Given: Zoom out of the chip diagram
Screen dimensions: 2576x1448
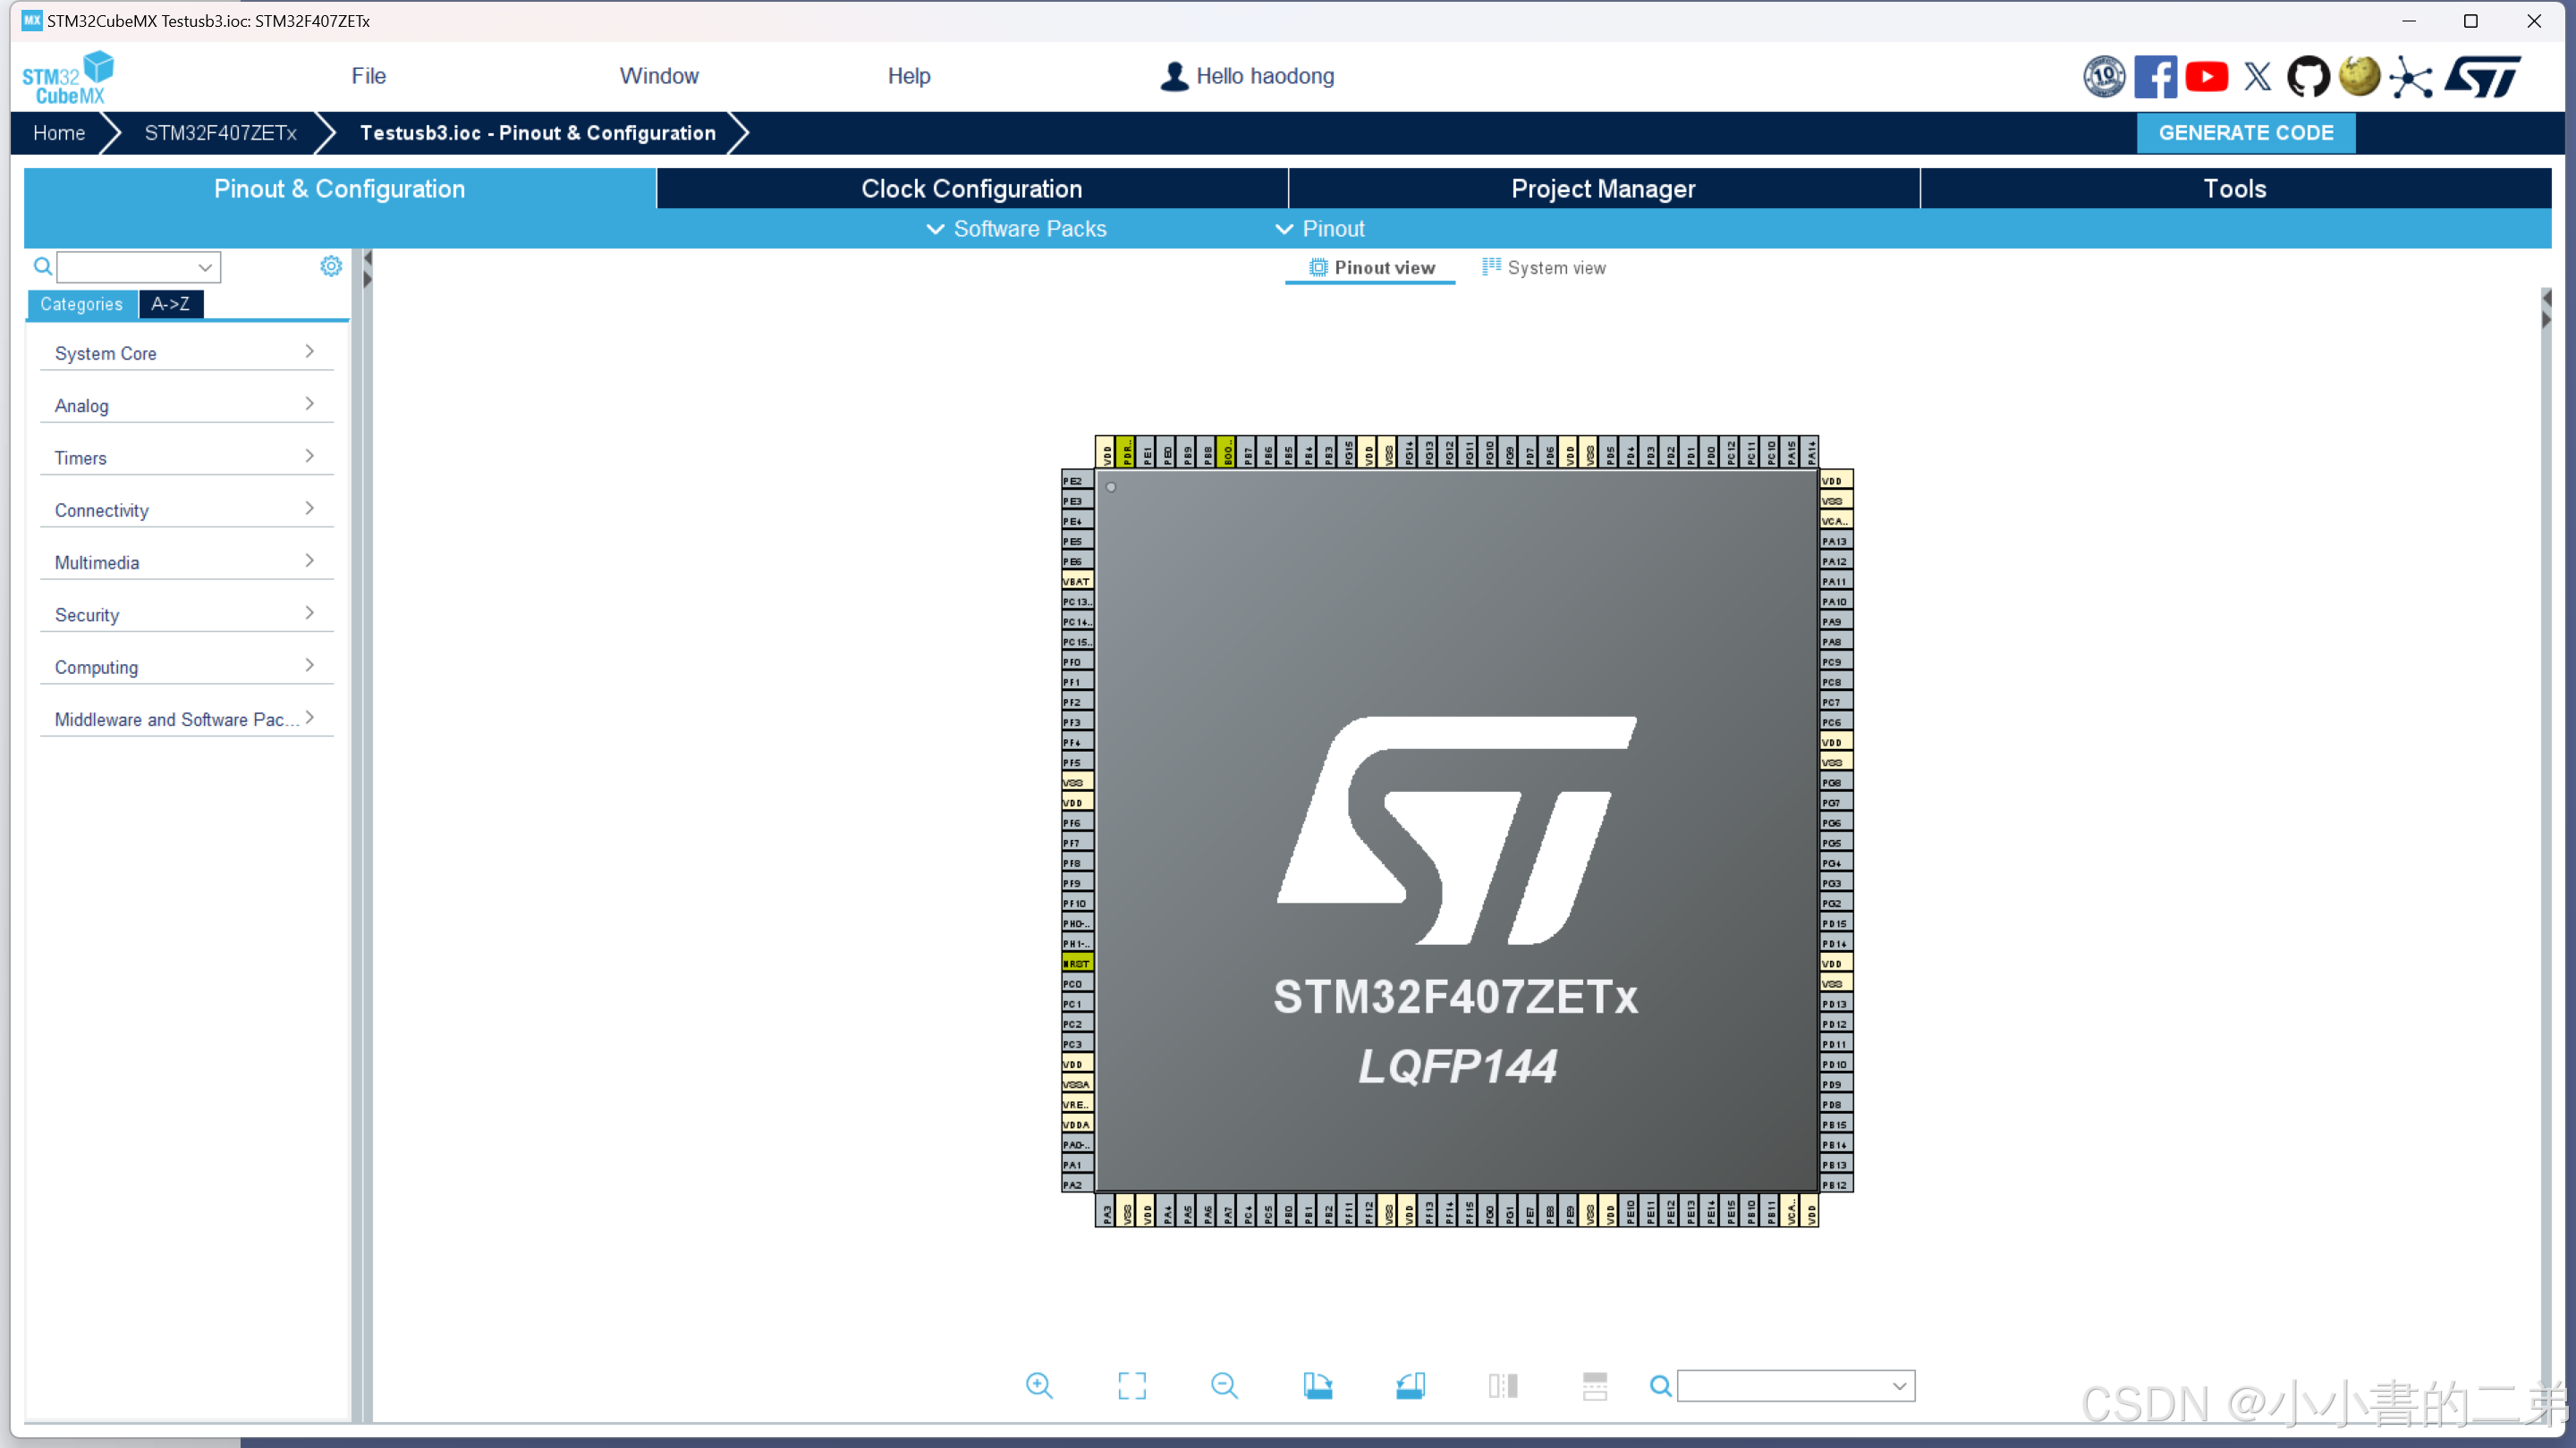Looking at the screenshot, I should click(x=1225, y=1386).
